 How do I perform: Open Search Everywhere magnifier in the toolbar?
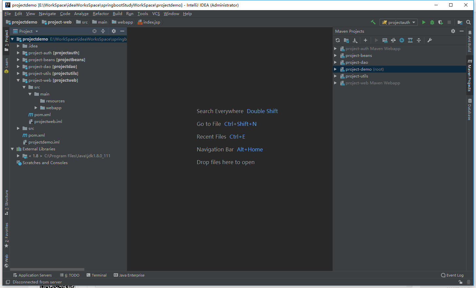468,22
